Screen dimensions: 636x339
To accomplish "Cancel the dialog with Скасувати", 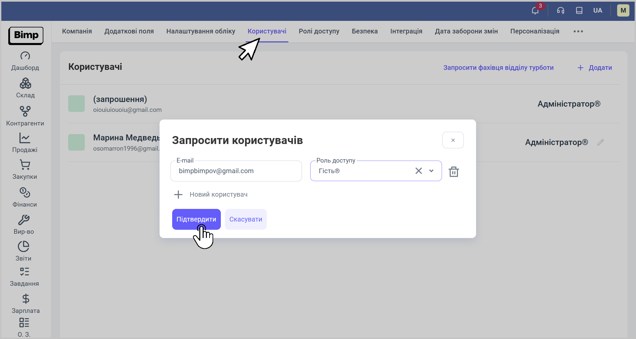I will [x=246, y=219].
